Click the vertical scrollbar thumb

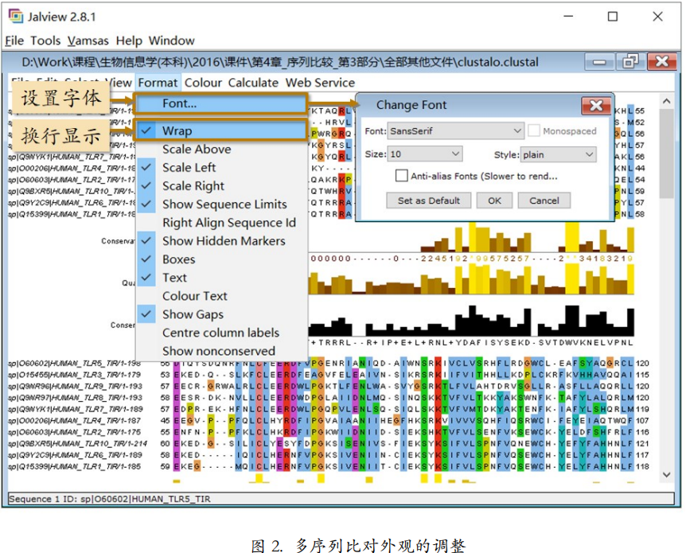point(666,153)
